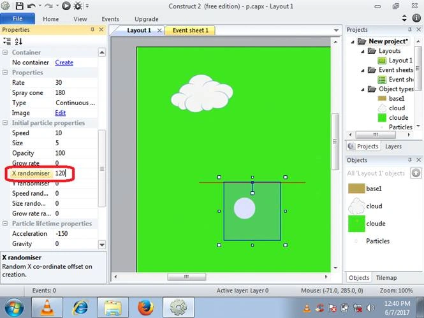Collapse the Initial particle properties section
This screenshot has height=318, width=424.
5,123
